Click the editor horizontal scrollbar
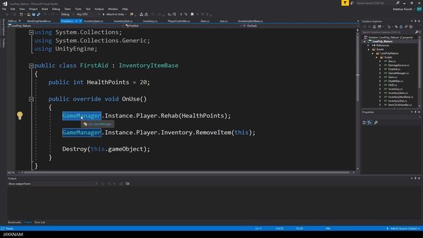423x238 pixels. (x=186, y=173)
